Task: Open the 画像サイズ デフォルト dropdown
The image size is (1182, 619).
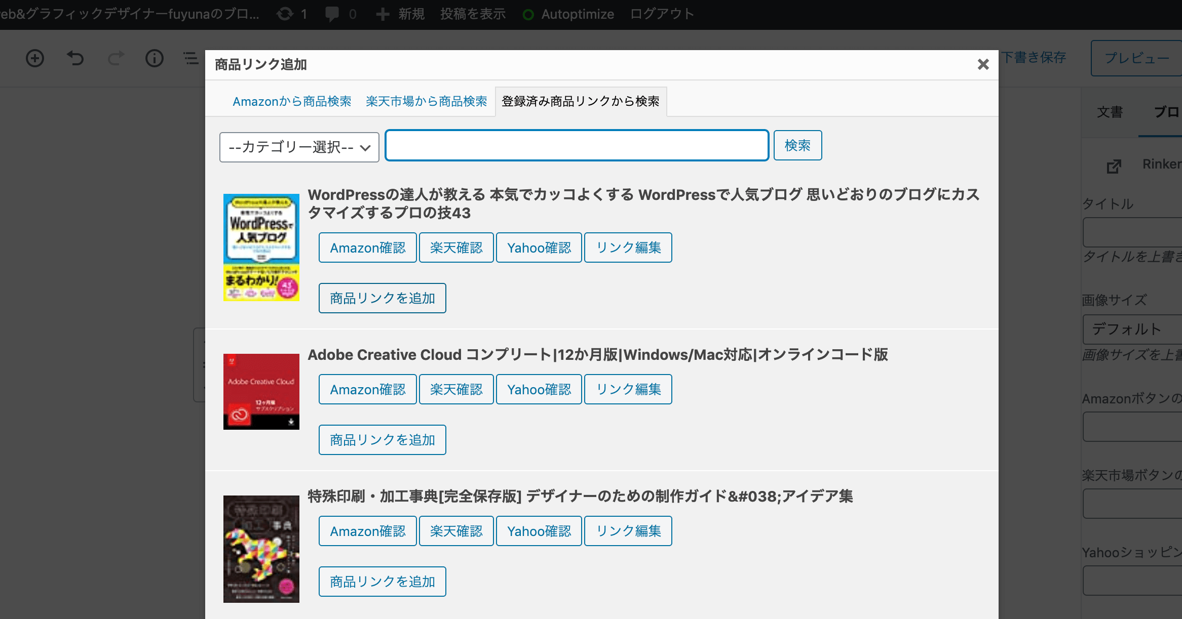Action: pyautogui.click(x=1133, y=329)
